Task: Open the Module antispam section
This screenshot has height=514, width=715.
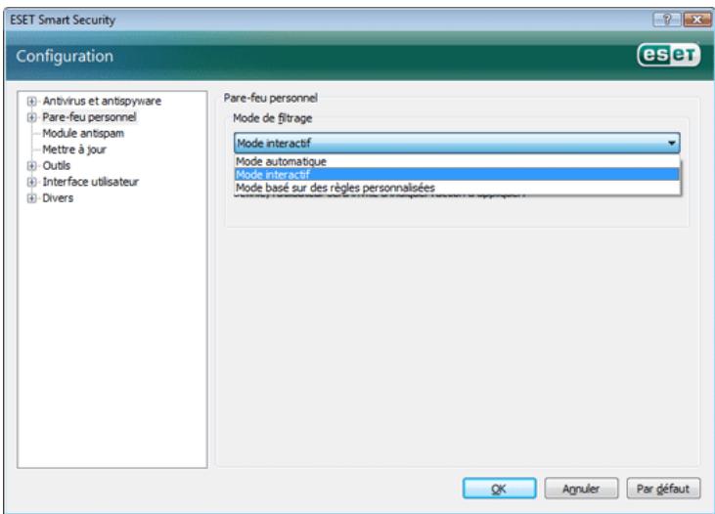Action: (x=83, y=134)
